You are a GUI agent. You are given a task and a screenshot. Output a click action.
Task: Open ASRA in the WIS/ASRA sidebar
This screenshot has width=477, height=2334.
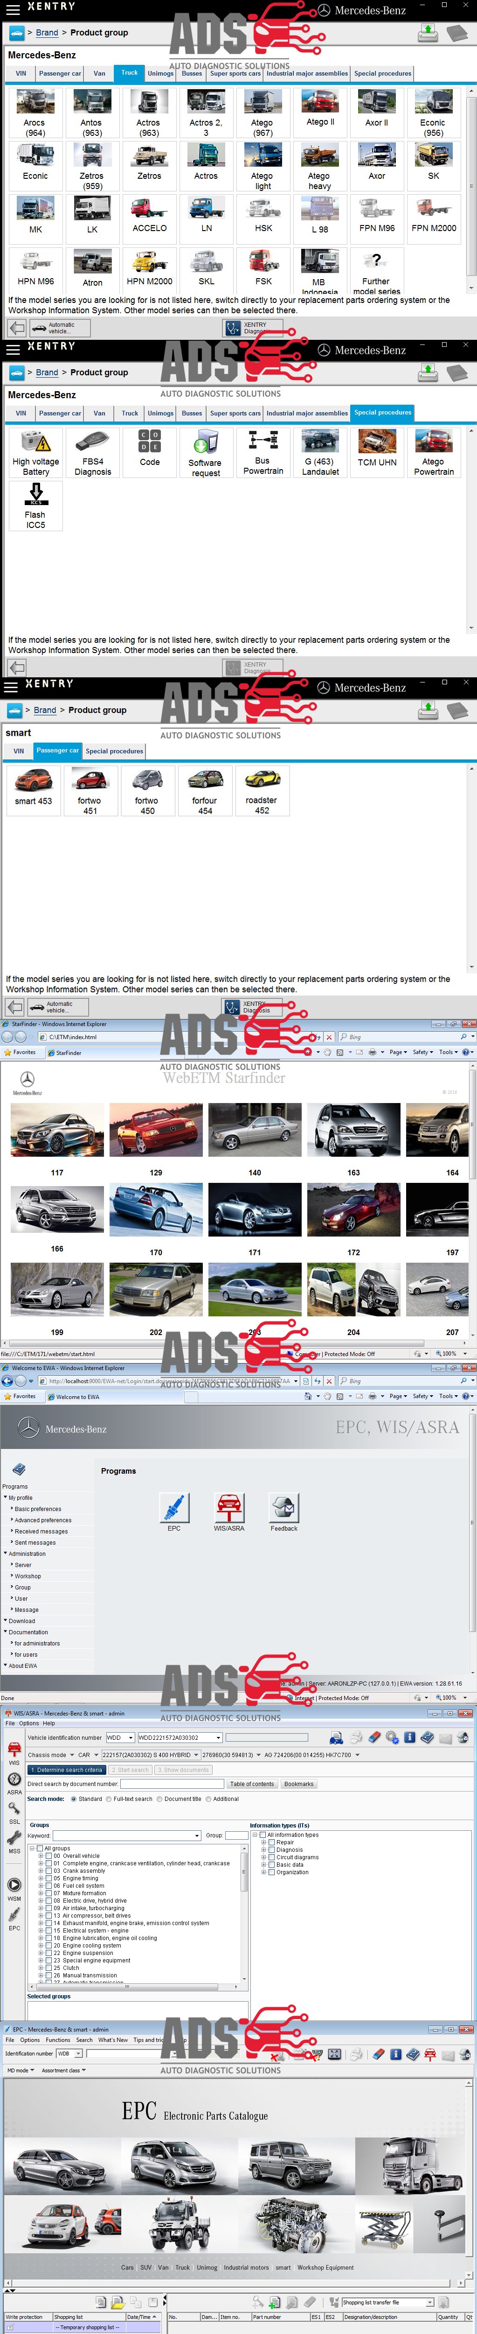point(14,1782)
